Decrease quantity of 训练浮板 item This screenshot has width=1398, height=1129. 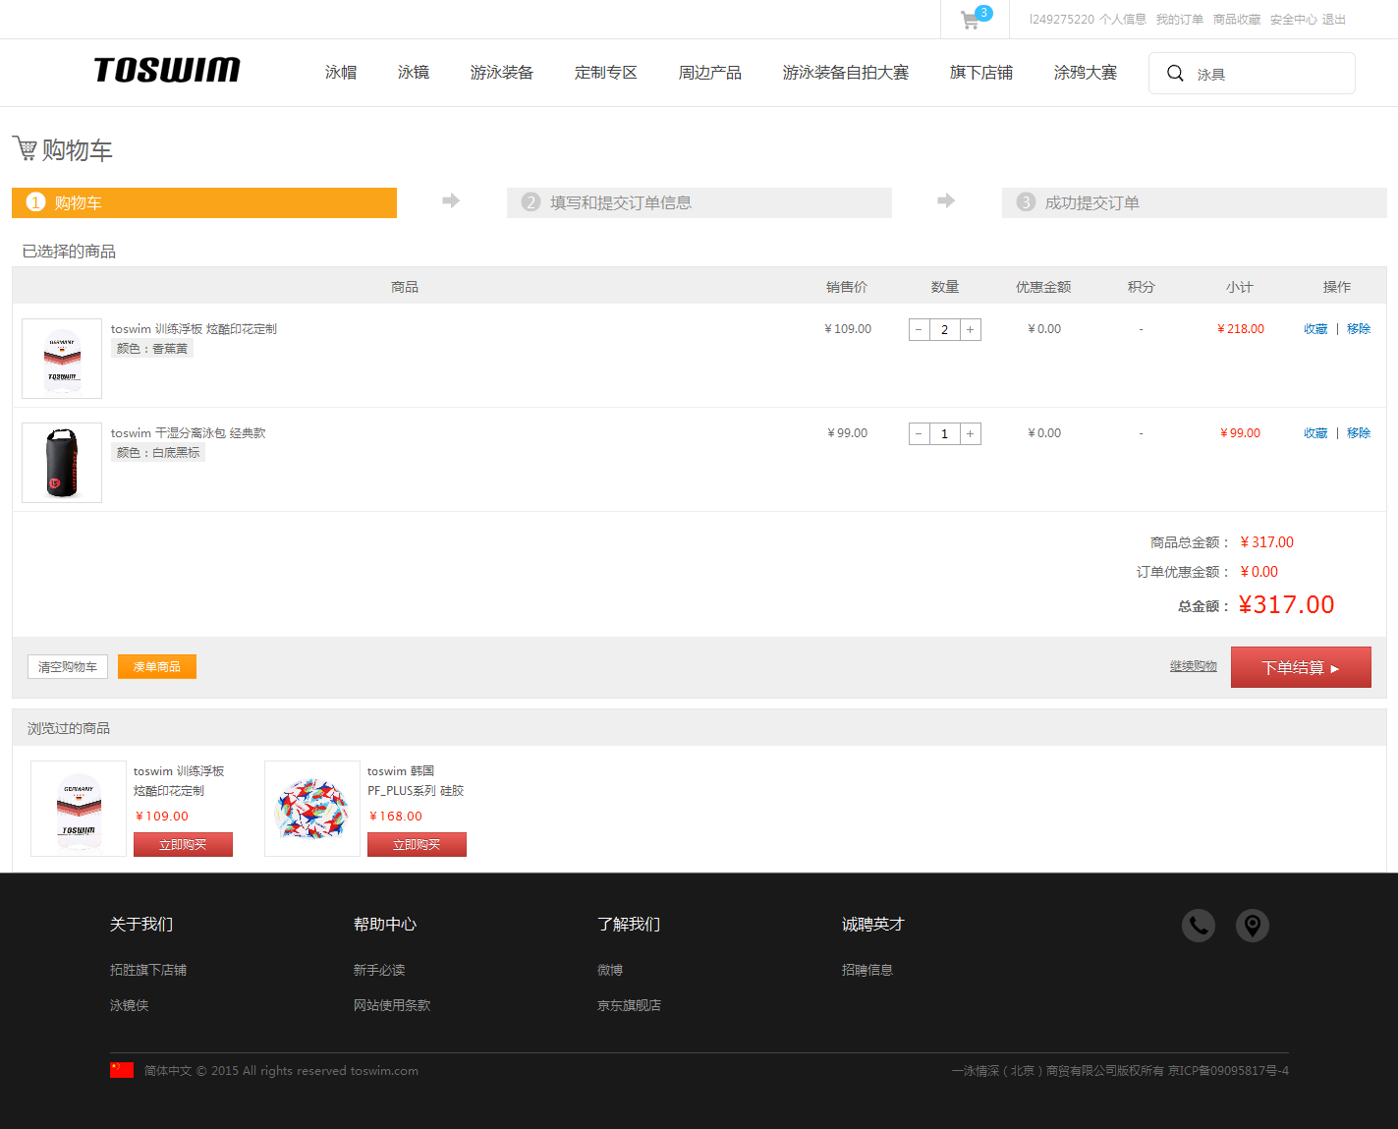[919, 330]
